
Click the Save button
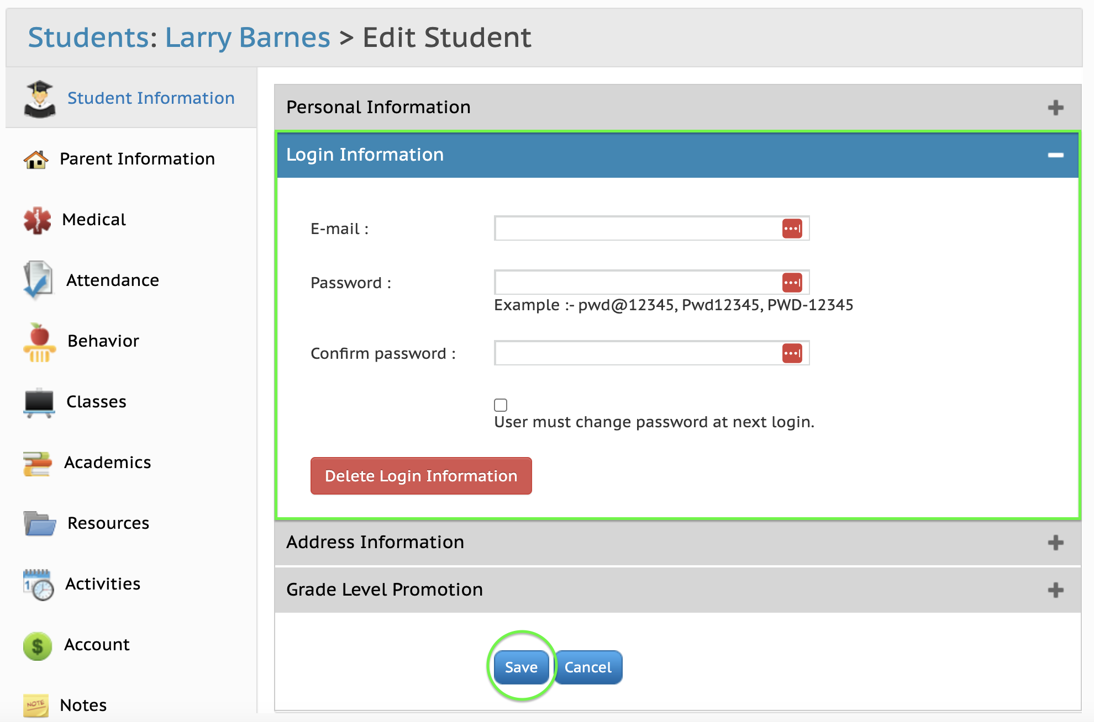point(521,667)
